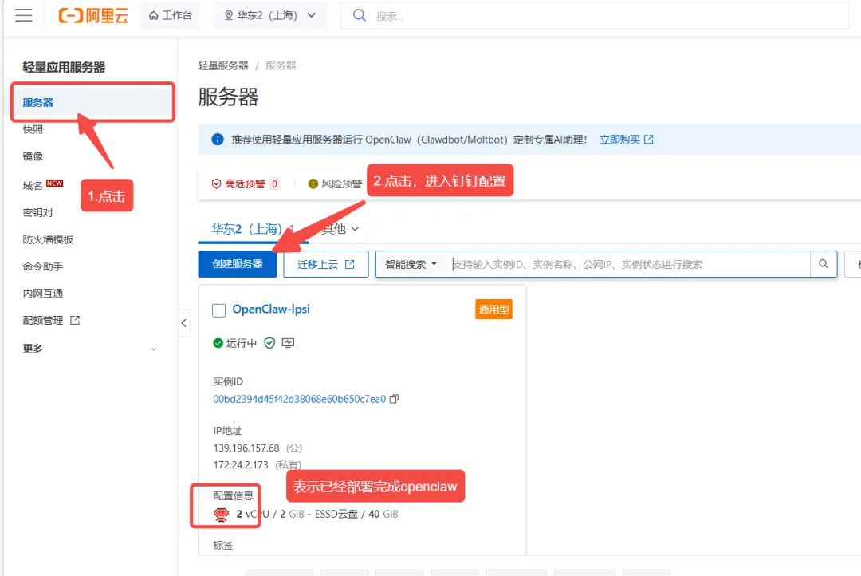Open the hamburger main menu
The image size is (861, 576).
point(24,15)
